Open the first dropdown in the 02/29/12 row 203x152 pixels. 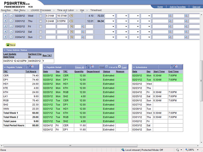(110, 16)
